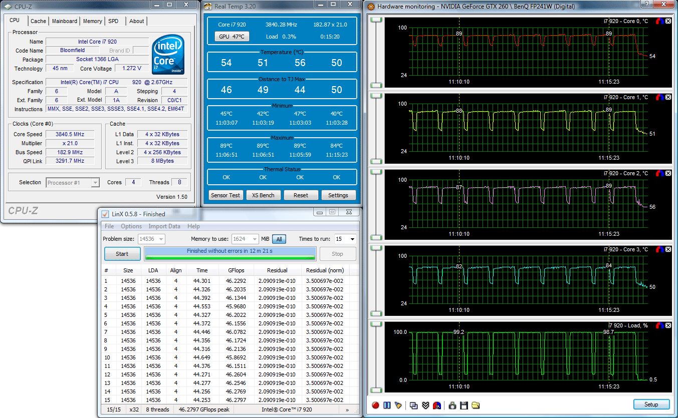Click the '46.2797 GFlops peak' status bar text
The image size is (678, 418).
coord(203,409)
